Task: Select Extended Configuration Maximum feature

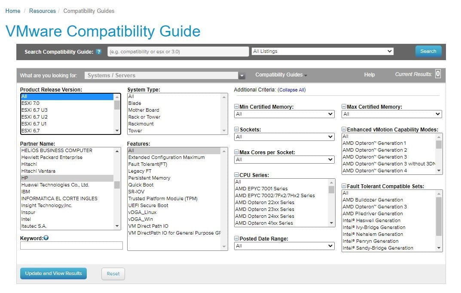Action: (174, 157)
